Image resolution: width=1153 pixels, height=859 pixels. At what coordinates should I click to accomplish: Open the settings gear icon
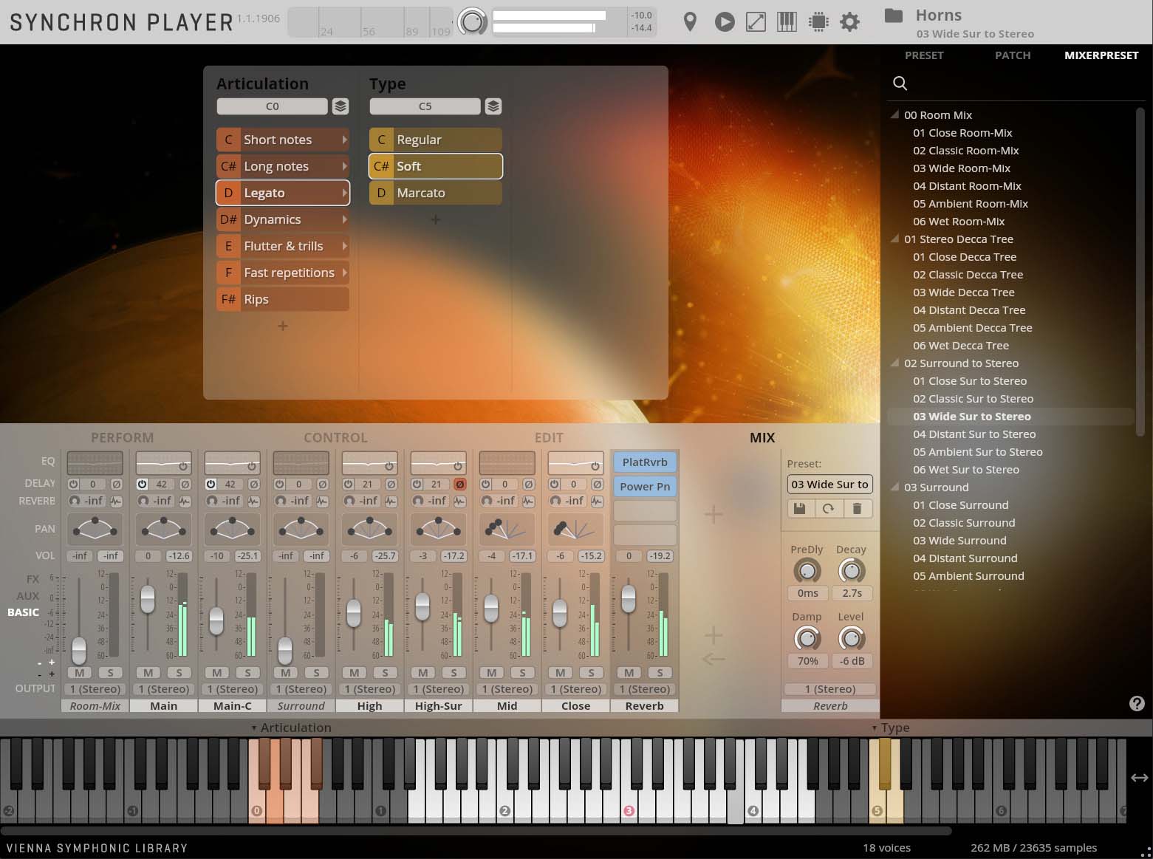point(850,22)
